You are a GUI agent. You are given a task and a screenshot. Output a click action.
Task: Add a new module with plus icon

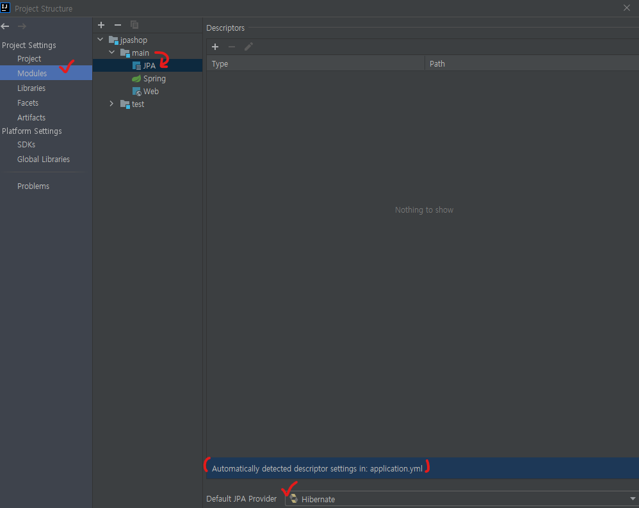[x=101, y=25]
